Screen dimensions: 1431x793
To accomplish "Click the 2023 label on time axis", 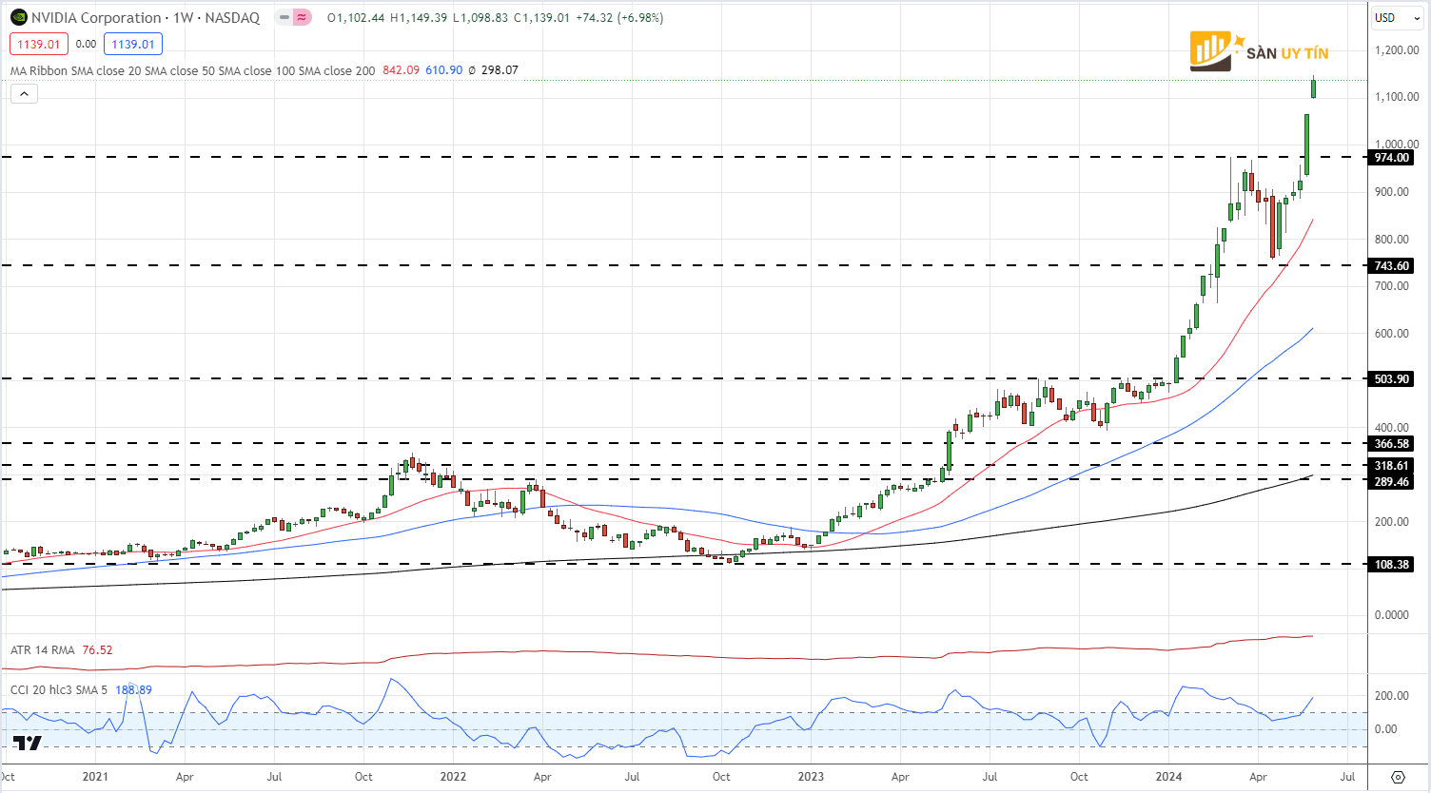I will coord(811,777).
